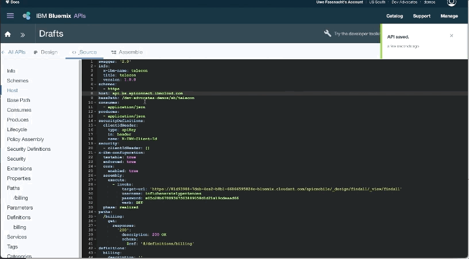Open Uwe Fassnacht's Account selector
Image resolution: width=469 pixels, height=259 pixels.
pyautogui.click(x=340, y=2)
